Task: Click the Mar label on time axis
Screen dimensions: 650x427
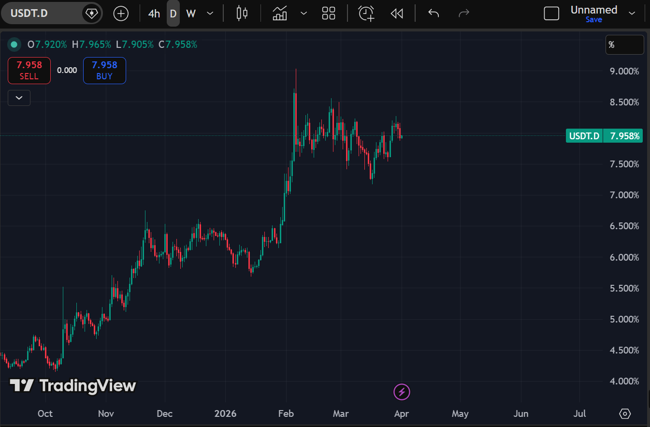Action: [341, 414]
